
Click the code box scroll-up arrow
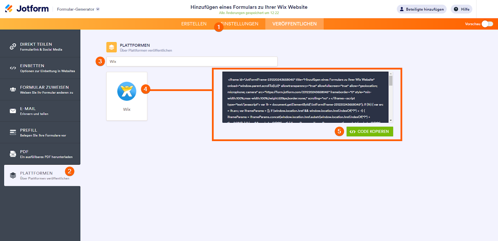pyautogui.click(x=391, y=74)
